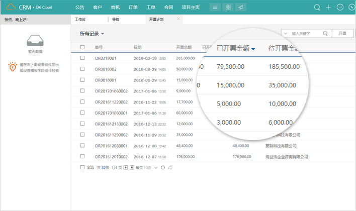
Task: Expand the 所有记录 records filter dropdown
Action: coord(103,34)
